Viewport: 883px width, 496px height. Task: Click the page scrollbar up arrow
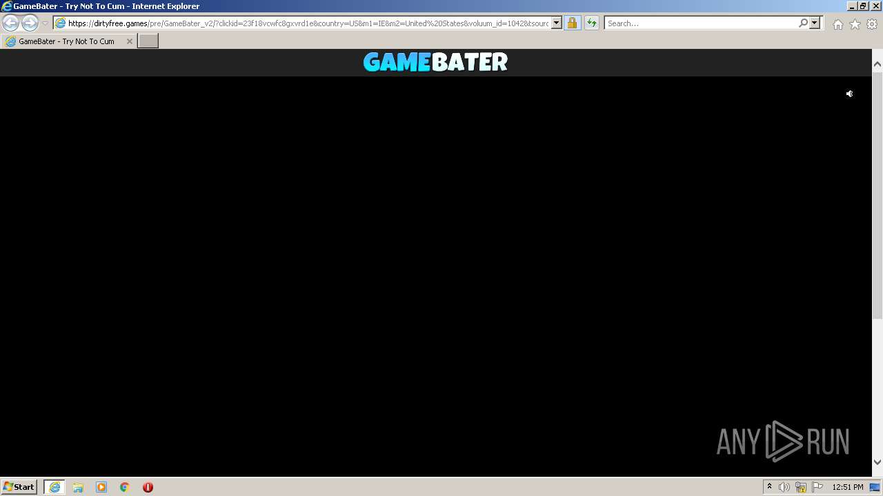[877, 64]
